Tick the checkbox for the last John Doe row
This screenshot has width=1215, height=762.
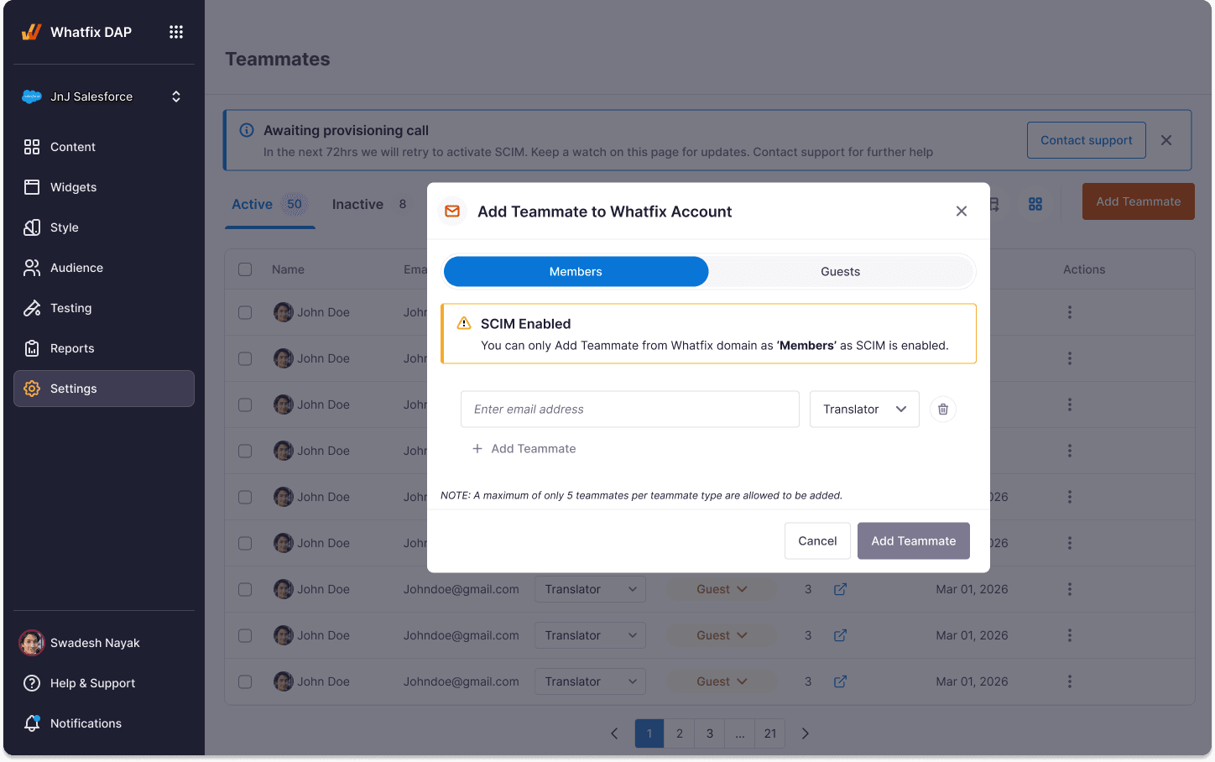coord(245,681)
